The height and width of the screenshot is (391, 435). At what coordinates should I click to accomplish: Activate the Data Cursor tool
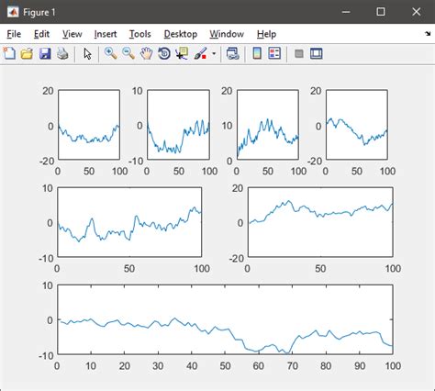pyautogui.click(x=182, y=53)
